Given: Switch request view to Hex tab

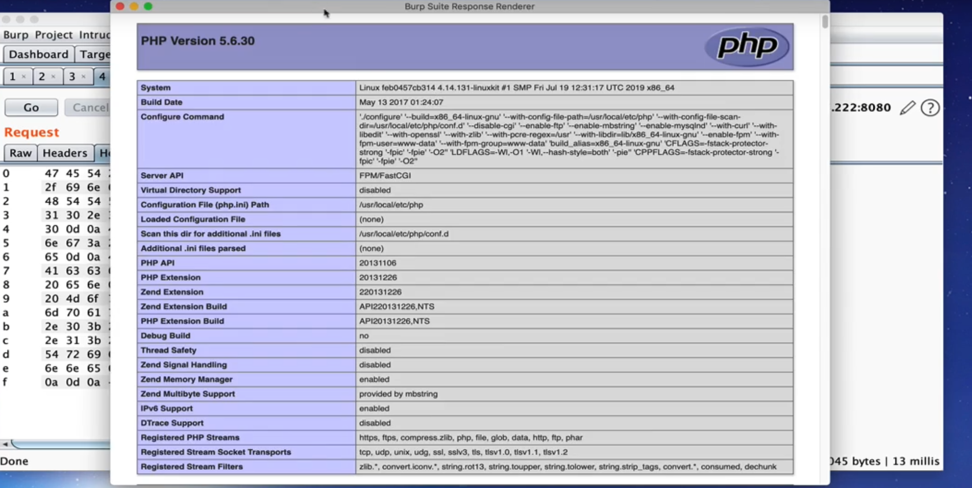Looking at the screenshot, I should point(103,153).
